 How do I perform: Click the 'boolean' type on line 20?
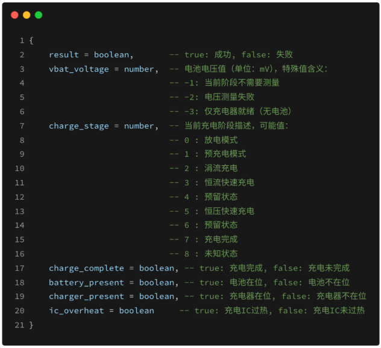coord(137,311)
